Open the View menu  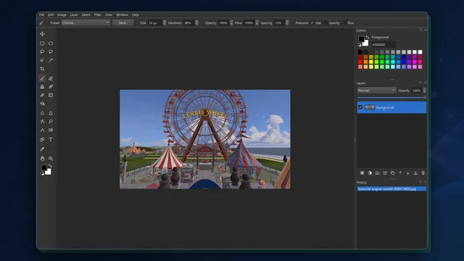(x=109, y=14)
